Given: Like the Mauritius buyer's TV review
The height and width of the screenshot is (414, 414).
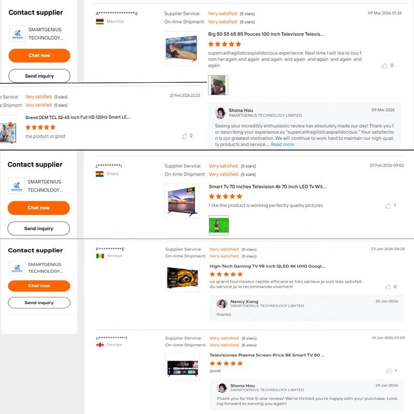Looking at the screenshot, I should pos(385,66).
